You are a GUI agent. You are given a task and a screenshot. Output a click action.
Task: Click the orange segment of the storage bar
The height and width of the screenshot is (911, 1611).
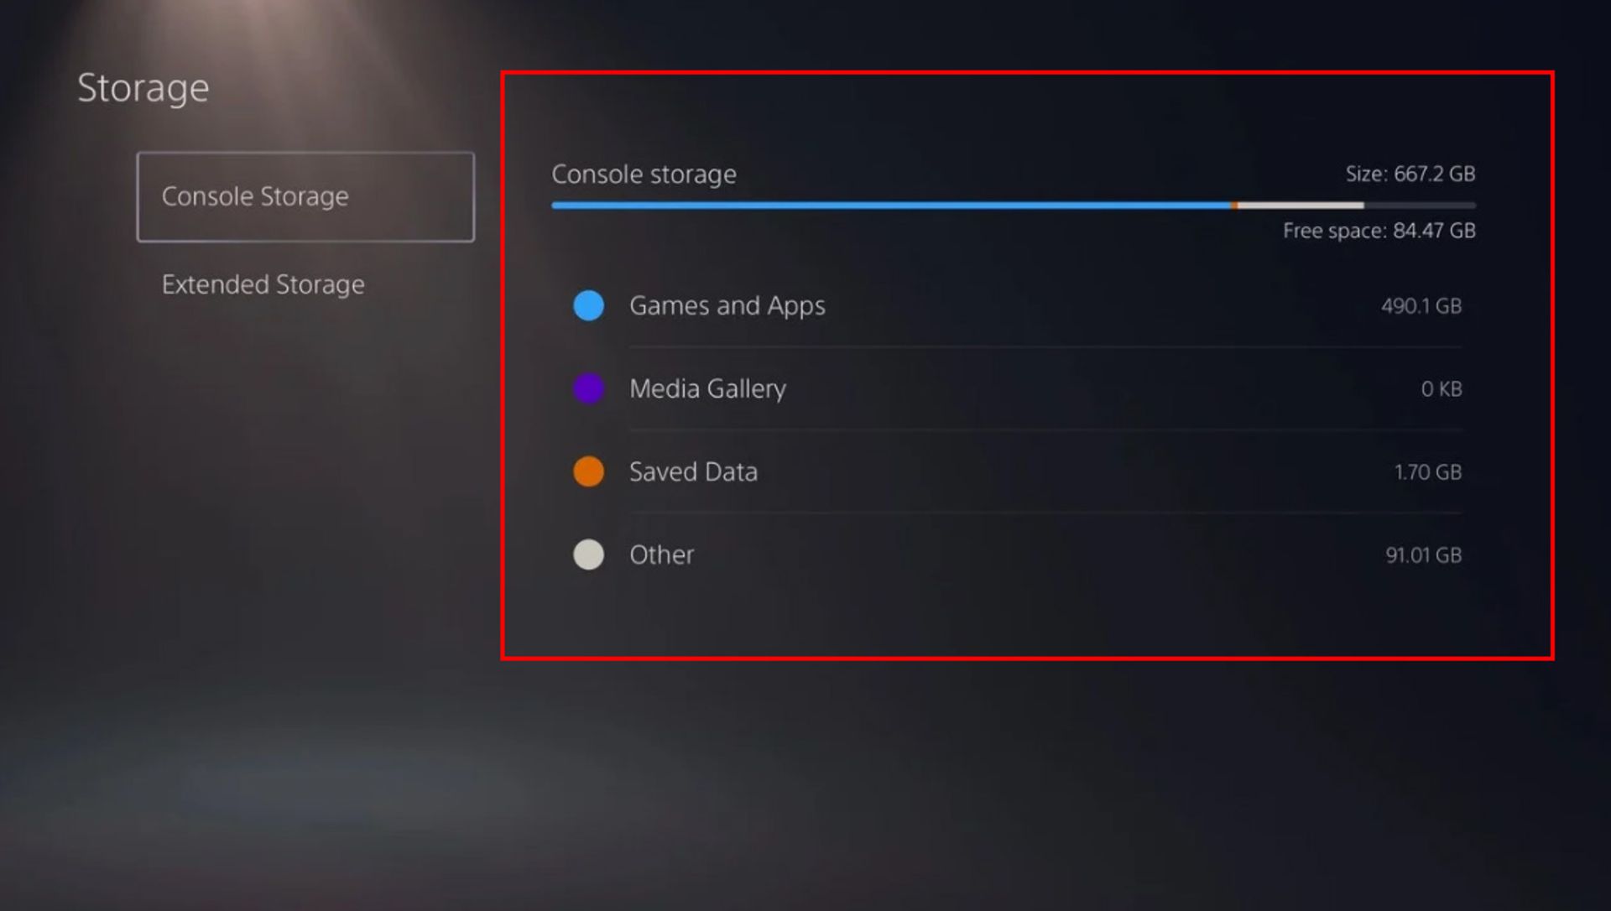click(1233, 204)
